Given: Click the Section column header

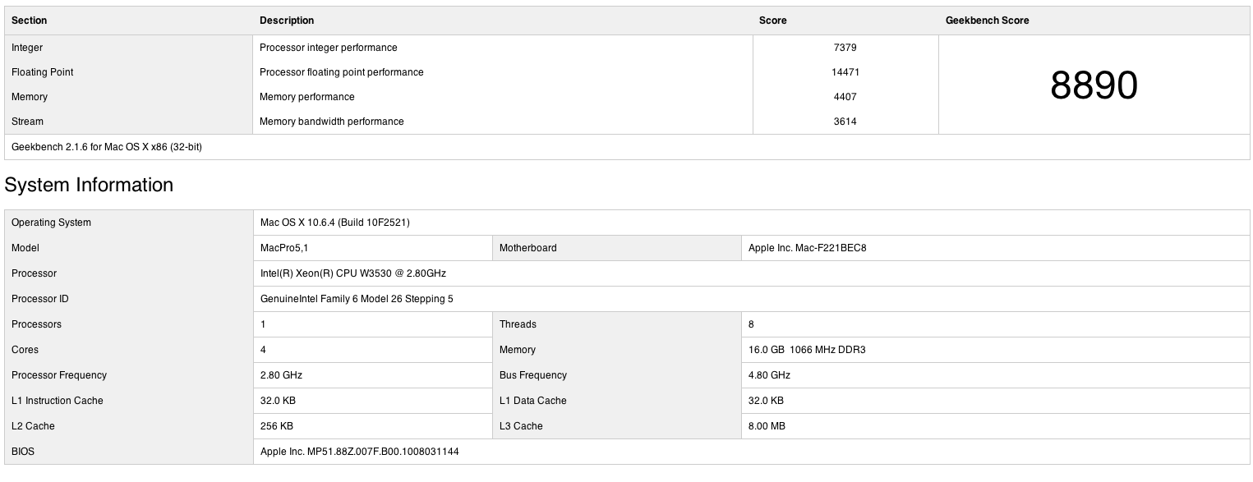Looking at the screenshot, I should [30, 21].
